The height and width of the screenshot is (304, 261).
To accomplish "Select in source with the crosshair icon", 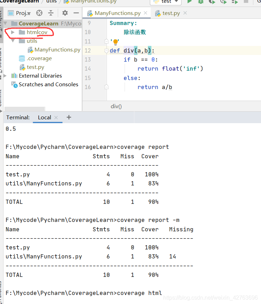I will point(39,13).
